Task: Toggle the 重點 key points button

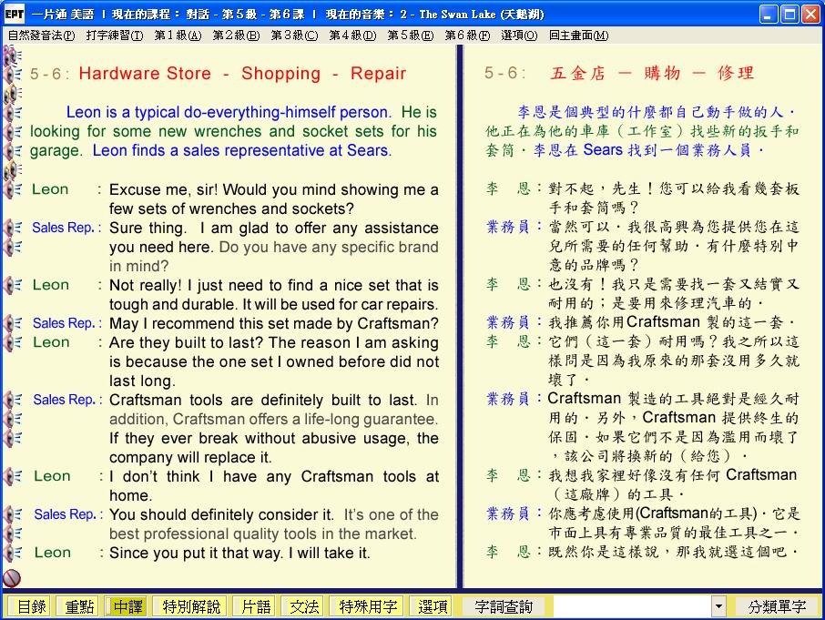Action: [x=76, y=606]
